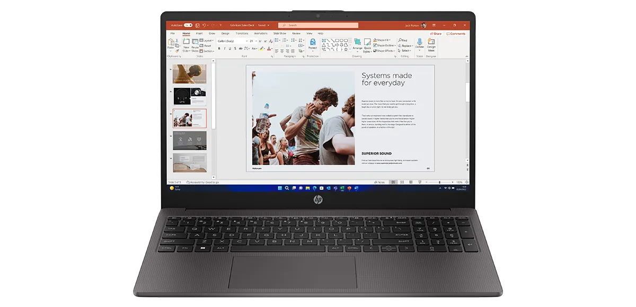The width and height of the screenshot is (636, 307).
Task: Click the Dictate microphone icon
Action: tap(419, 42)
